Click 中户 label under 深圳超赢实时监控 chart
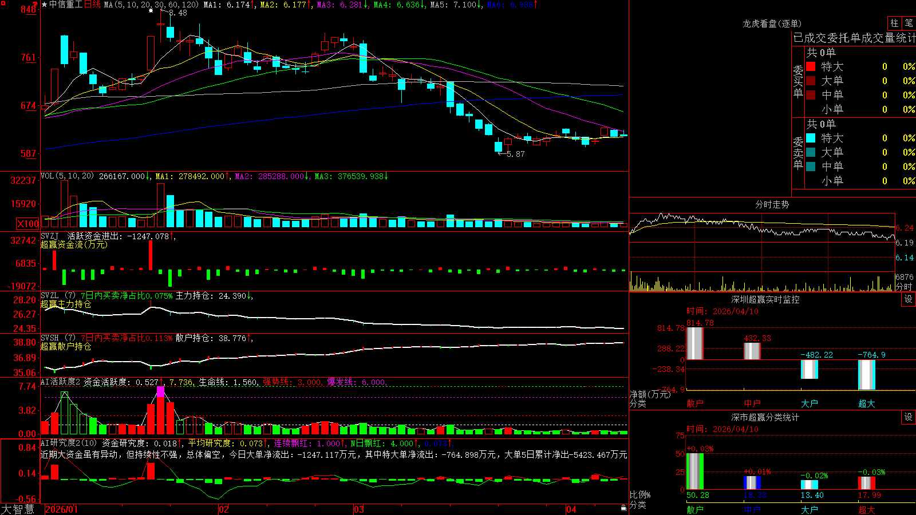 pyautogui.click(x=752, y=403)
